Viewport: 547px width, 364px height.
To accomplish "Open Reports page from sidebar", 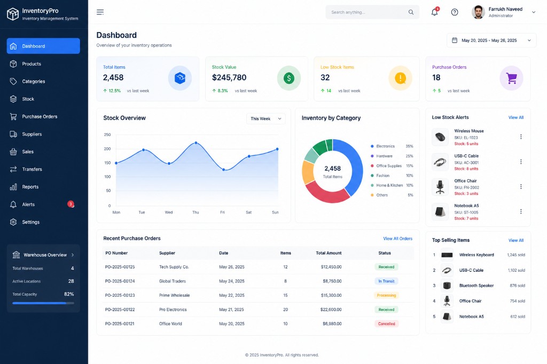I will [x=43, y=187].
